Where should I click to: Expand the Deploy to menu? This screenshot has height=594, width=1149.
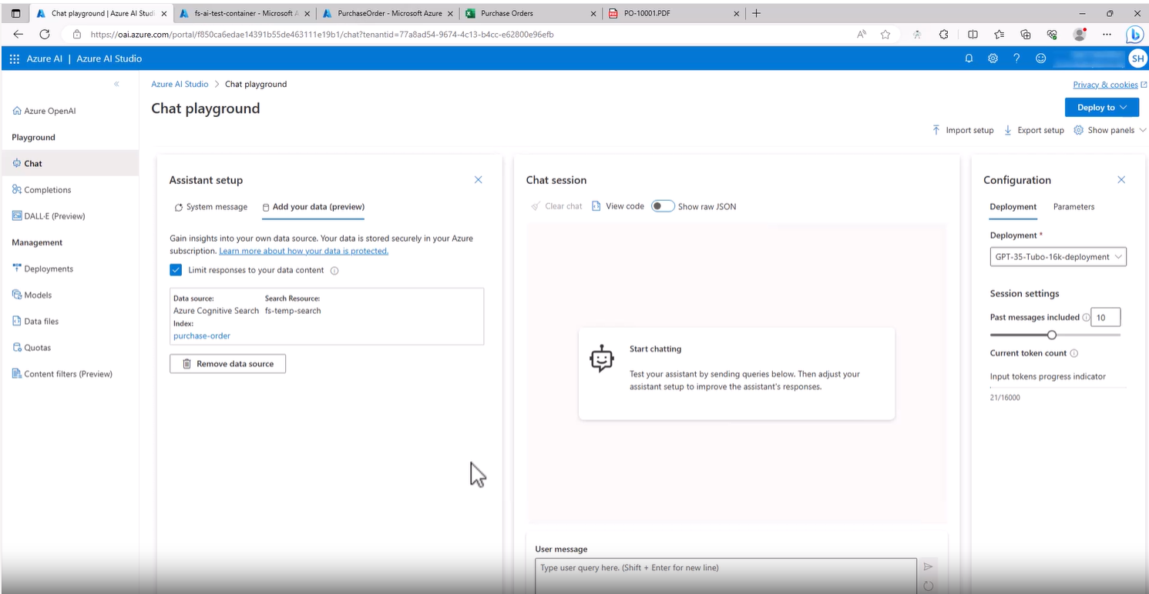1101,107
